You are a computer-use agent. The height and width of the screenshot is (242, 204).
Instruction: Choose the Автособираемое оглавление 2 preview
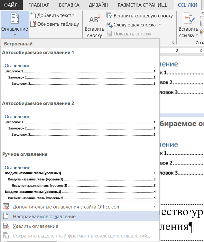click(80, 125)
